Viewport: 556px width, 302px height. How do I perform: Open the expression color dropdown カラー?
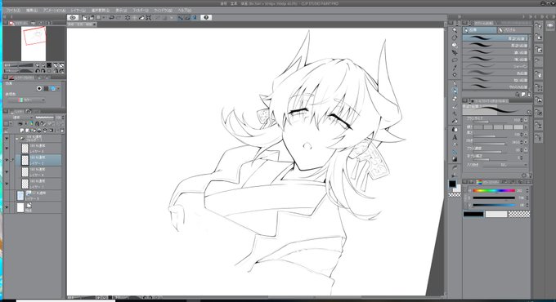27,100
